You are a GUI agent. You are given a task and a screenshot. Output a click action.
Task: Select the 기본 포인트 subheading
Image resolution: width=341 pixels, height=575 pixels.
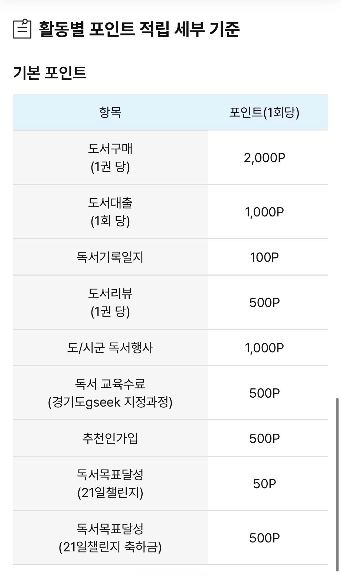[50, 73]
